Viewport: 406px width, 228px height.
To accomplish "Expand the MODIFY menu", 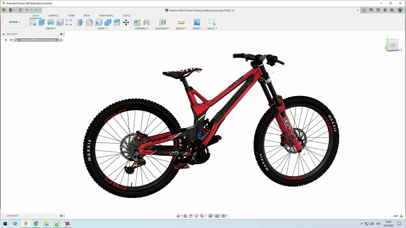I will point(102,28).
